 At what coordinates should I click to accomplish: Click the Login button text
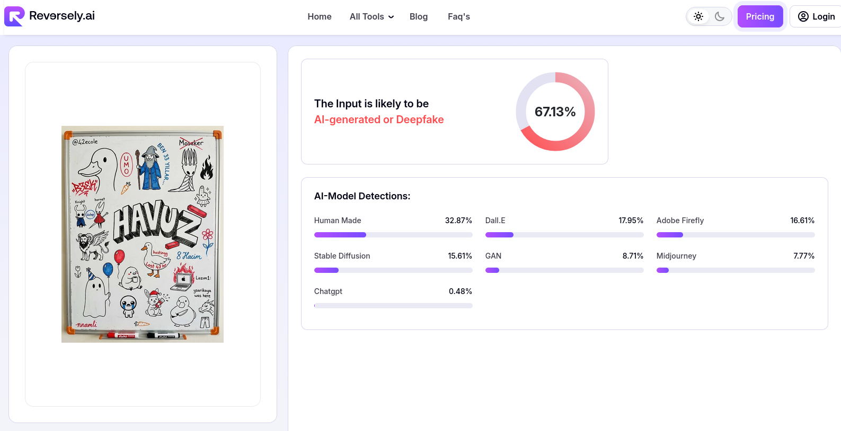point(823,17)
